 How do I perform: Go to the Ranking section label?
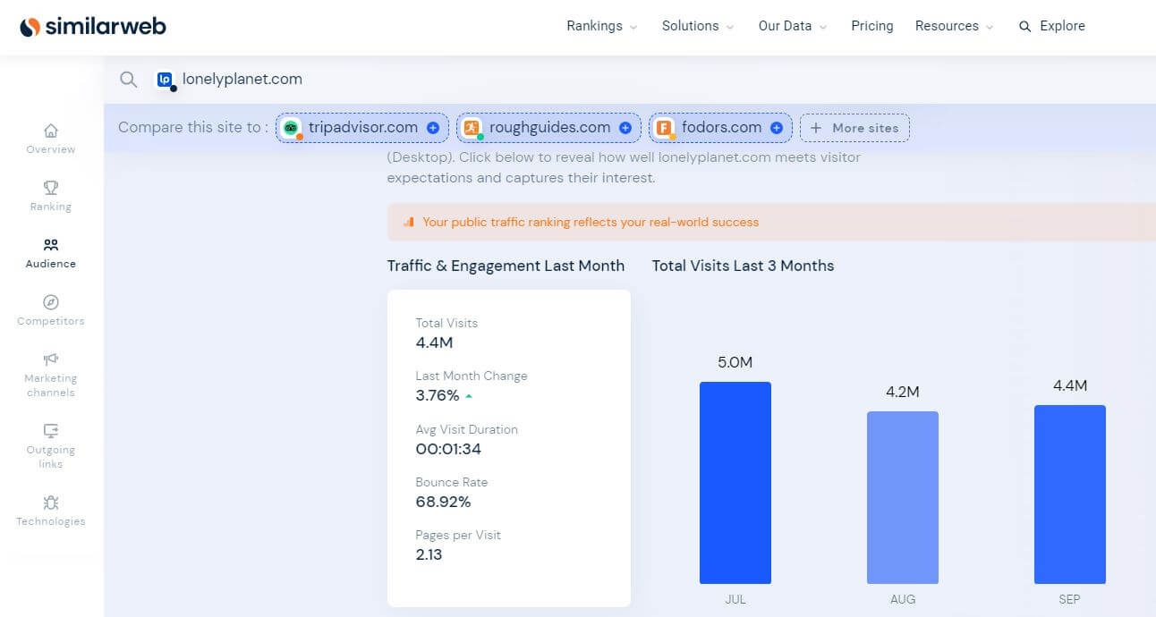[x=51, y=207]
